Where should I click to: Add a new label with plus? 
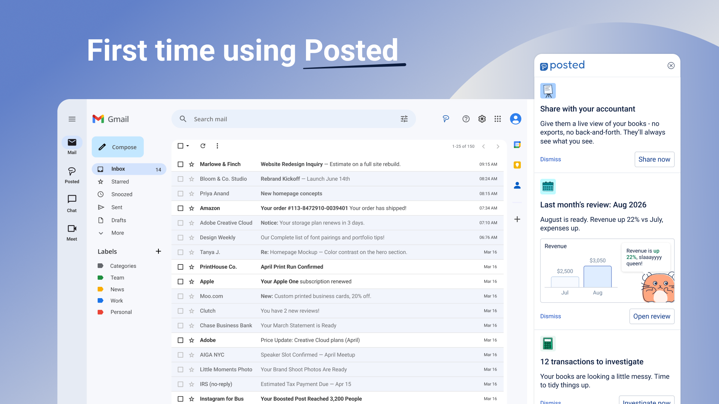point(158,251)
